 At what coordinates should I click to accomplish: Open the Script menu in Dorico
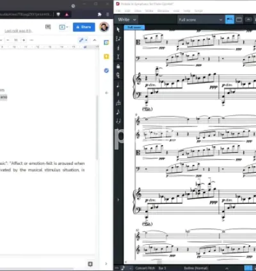pyautogui.click(x=198, y=11)
